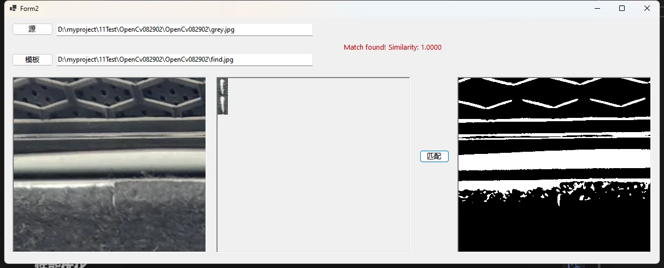The image size is (664, 268).
Task: Click the Form2 window title text
Action: pos(30,9)
